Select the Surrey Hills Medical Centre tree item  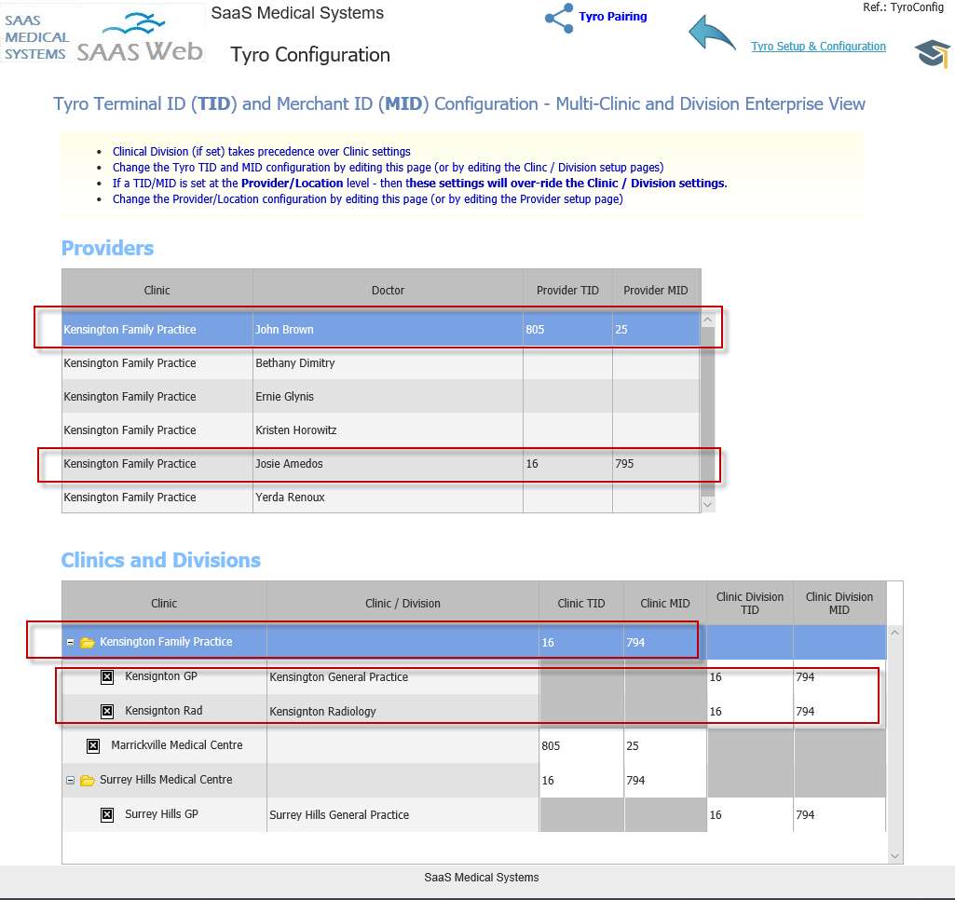(166, 780)
